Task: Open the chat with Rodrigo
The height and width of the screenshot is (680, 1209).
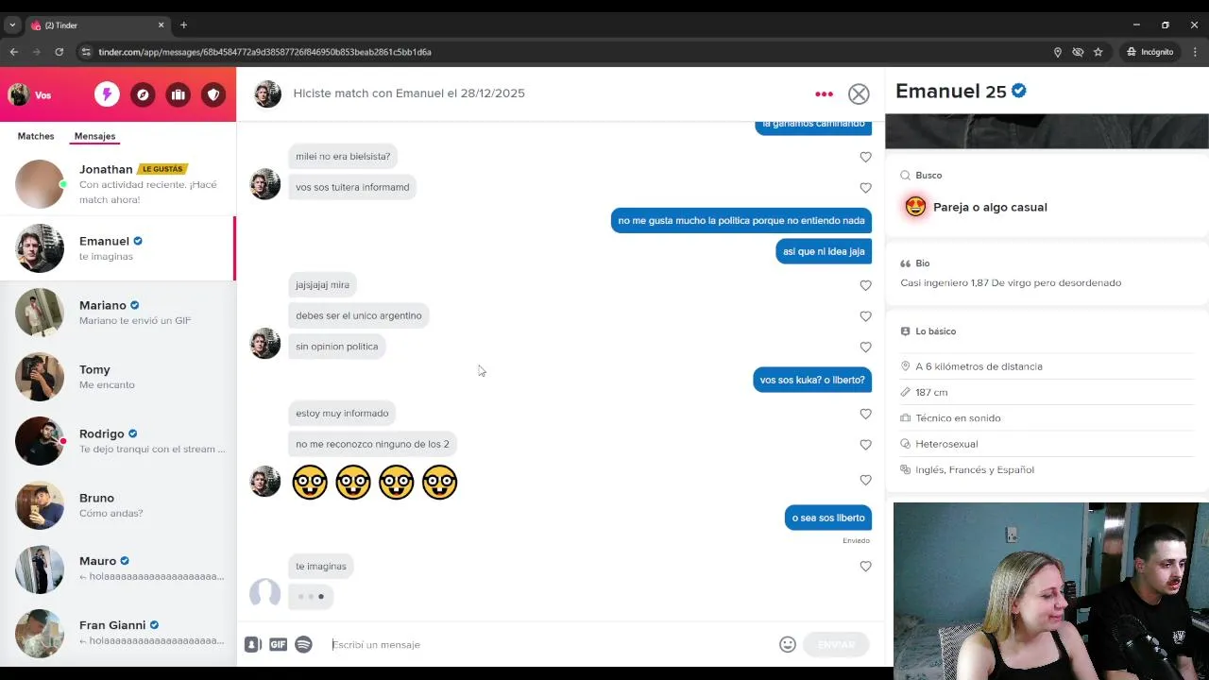Action: click(x=118, y=441)
